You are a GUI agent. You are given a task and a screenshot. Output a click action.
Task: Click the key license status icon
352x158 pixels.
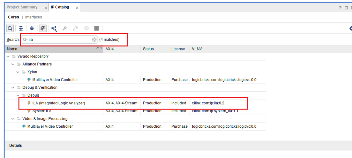pos(75,28)
